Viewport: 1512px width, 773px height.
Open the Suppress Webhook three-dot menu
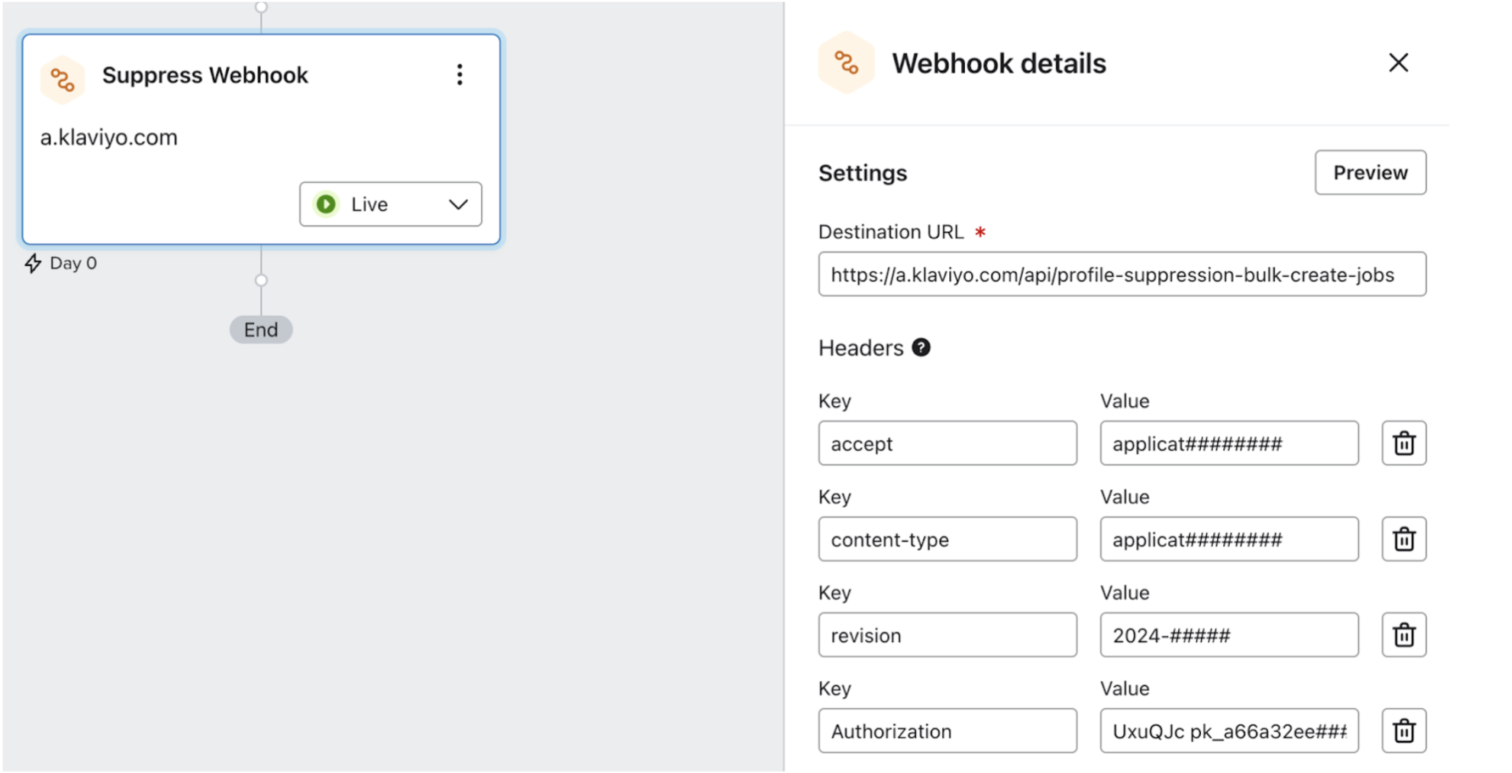tap(460, 75)
